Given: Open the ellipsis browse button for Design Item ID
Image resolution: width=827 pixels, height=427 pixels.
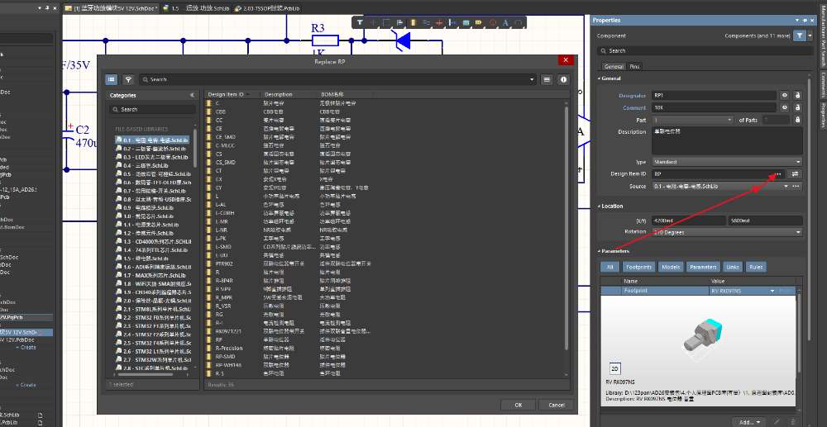Looking at the screenshot, I should pos(779,173).
